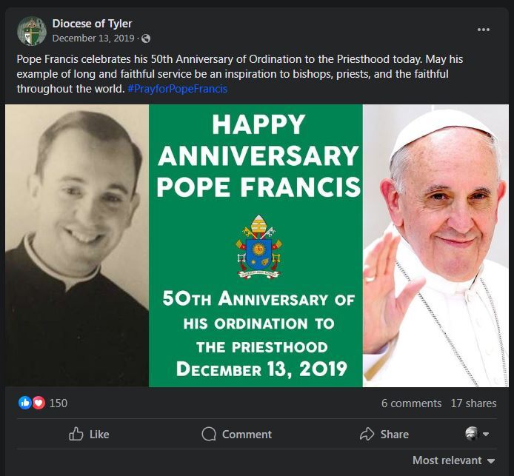This screenshot has width=514, height=476.
Task: Open the Most relevant comment sort dropdown
Action: [x=453, y=460]
